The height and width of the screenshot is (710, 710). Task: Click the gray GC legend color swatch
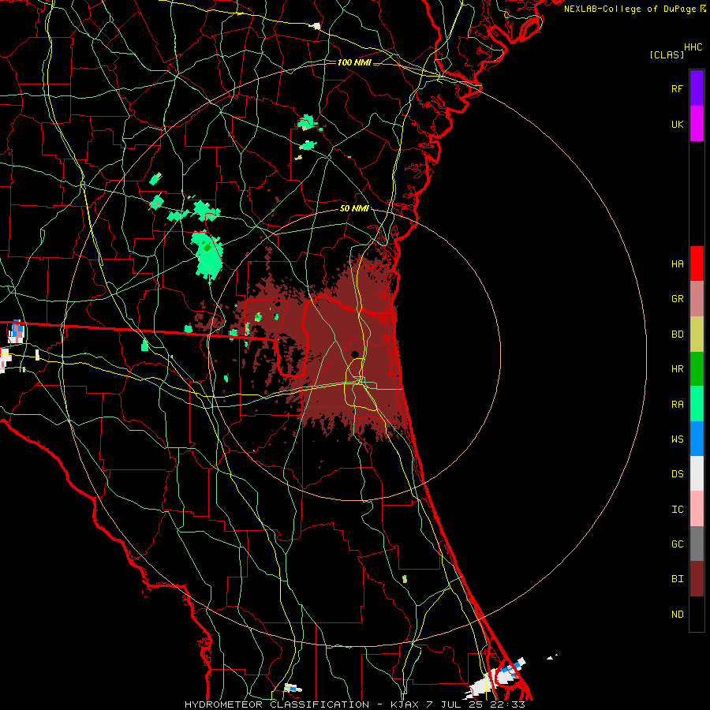pos(697,544)
